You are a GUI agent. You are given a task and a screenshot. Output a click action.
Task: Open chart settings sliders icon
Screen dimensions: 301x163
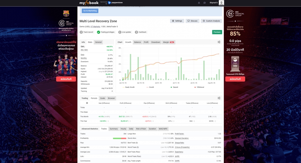[x=219, y=42]
